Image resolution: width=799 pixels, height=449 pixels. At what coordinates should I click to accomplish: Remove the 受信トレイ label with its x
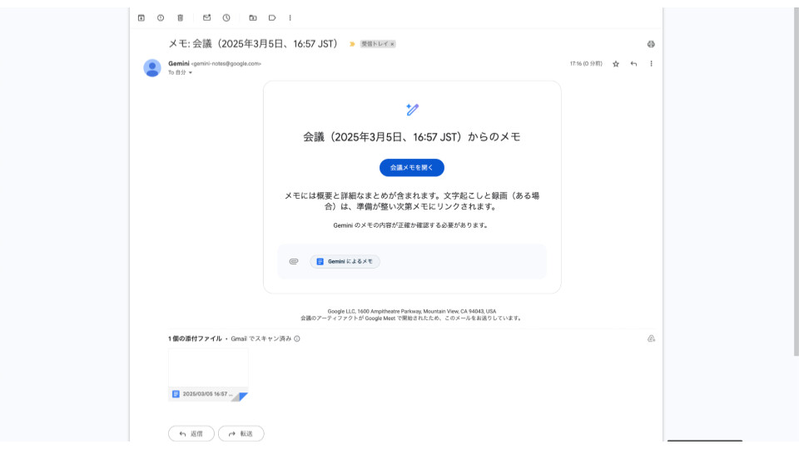pos(392,44)
